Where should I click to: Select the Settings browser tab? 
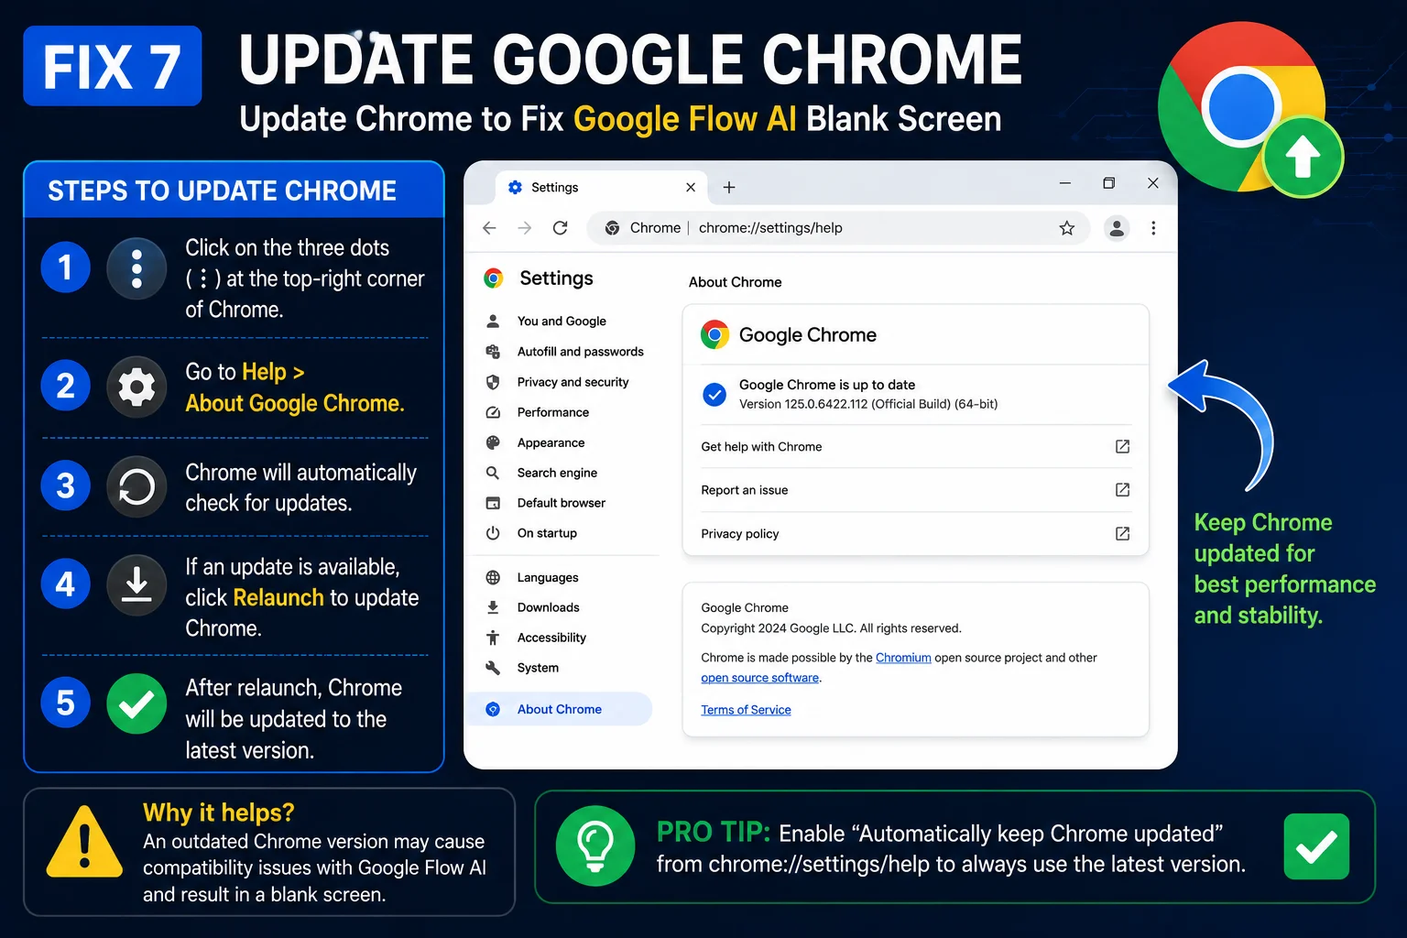pyautogui.click(x=601, y=187)
